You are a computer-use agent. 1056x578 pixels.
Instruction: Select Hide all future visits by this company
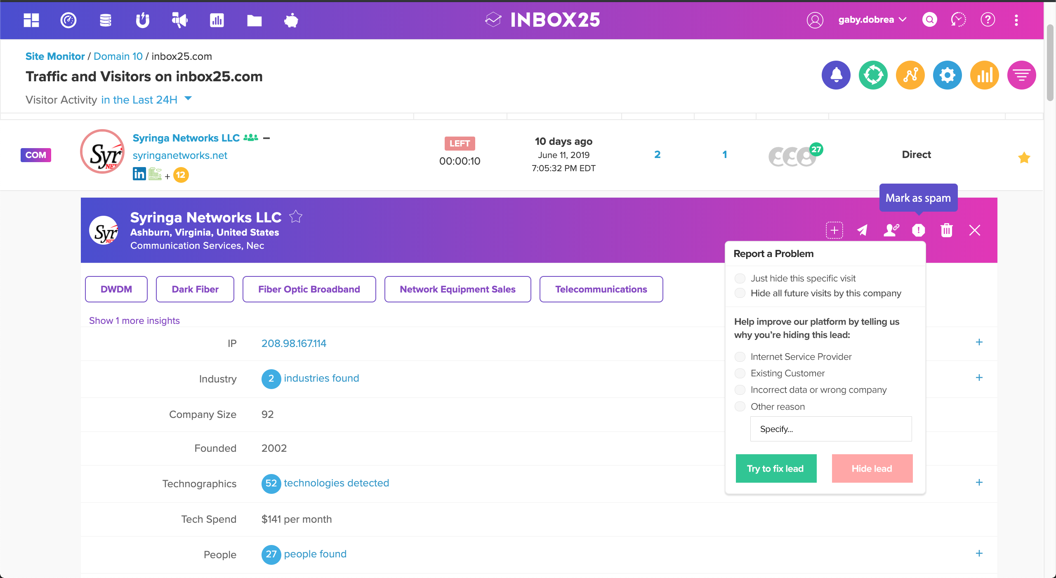coord(740,293)
